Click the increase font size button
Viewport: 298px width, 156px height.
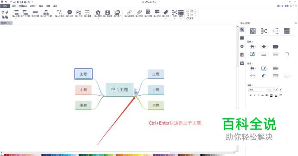coord(277,90)
